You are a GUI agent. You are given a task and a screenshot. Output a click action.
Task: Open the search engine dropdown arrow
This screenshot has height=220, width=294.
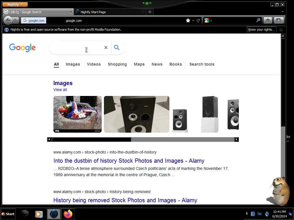211,21
